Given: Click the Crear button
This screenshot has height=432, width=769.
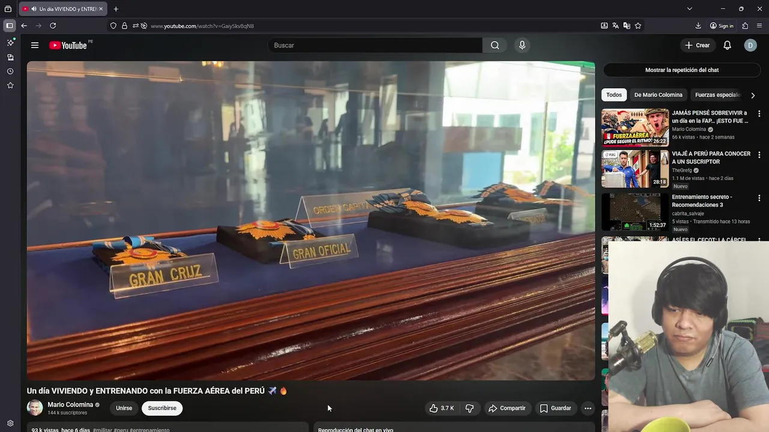Looking at the screenshot, I should (x=698, y=45).
